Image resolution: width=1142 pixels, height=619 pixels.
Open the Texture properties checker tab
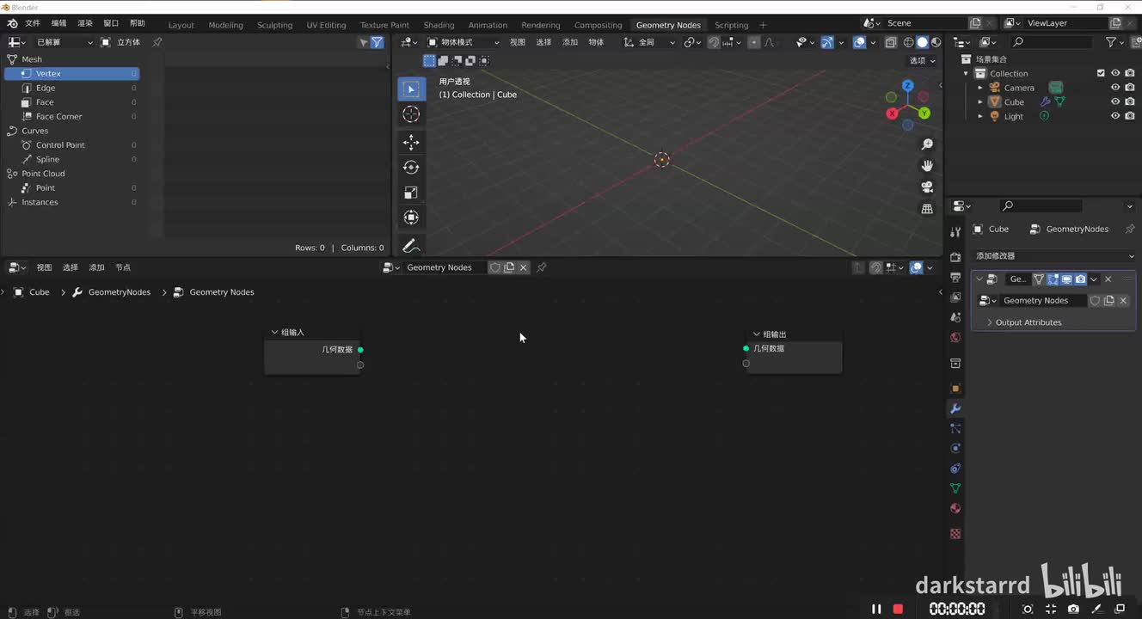tap(955, 534)
